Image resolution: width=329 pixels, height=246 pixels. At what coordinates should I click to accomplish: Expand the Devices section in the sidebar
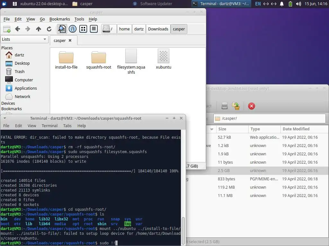coord(8,103)
